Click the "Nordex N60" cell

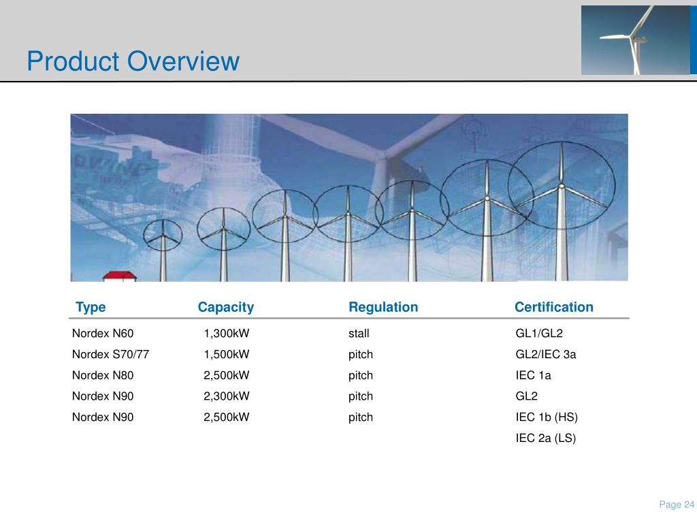pyautogui.click(x=103, y=333)
